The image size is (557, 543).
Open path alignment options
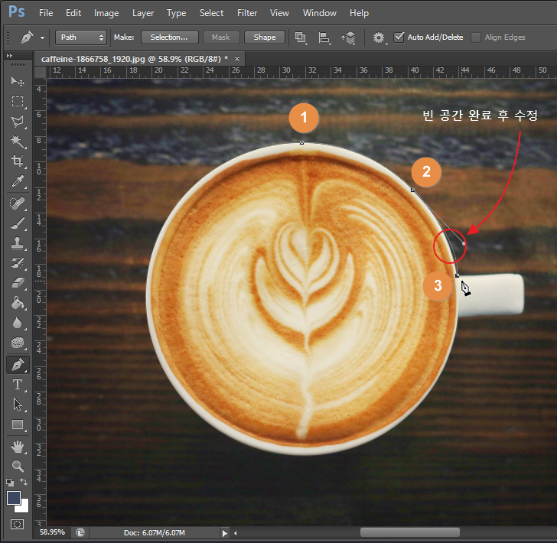tap(324, 37)
